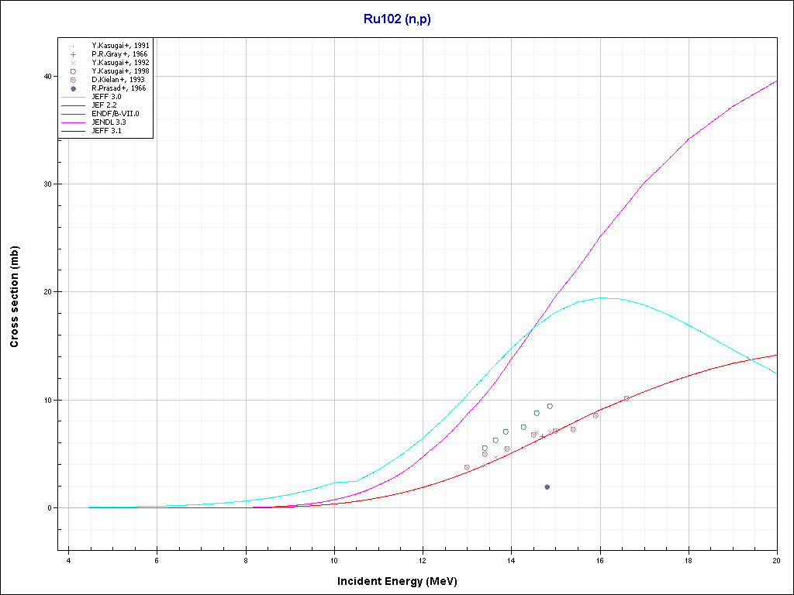This screenshot has width=794, height=595.
Task: Click the cyan JEFF 3.0 legend line
Action: pos(73,97)
